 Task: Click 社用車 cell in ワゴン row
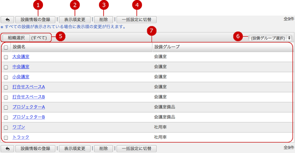(x=160, y=127)
